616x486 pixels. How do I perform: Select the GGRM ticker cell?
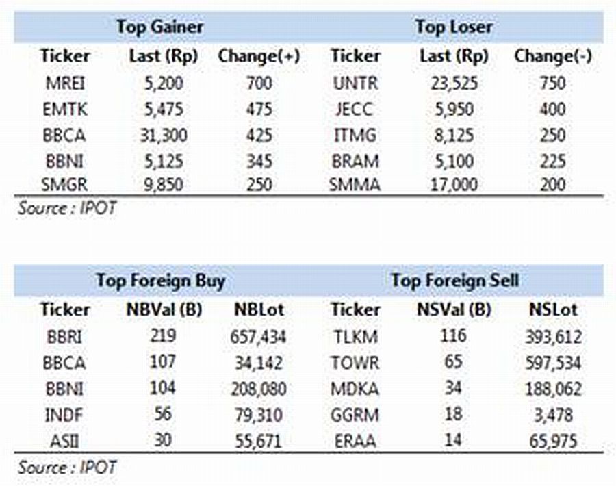pyautogui.click(x=355, y=415)
